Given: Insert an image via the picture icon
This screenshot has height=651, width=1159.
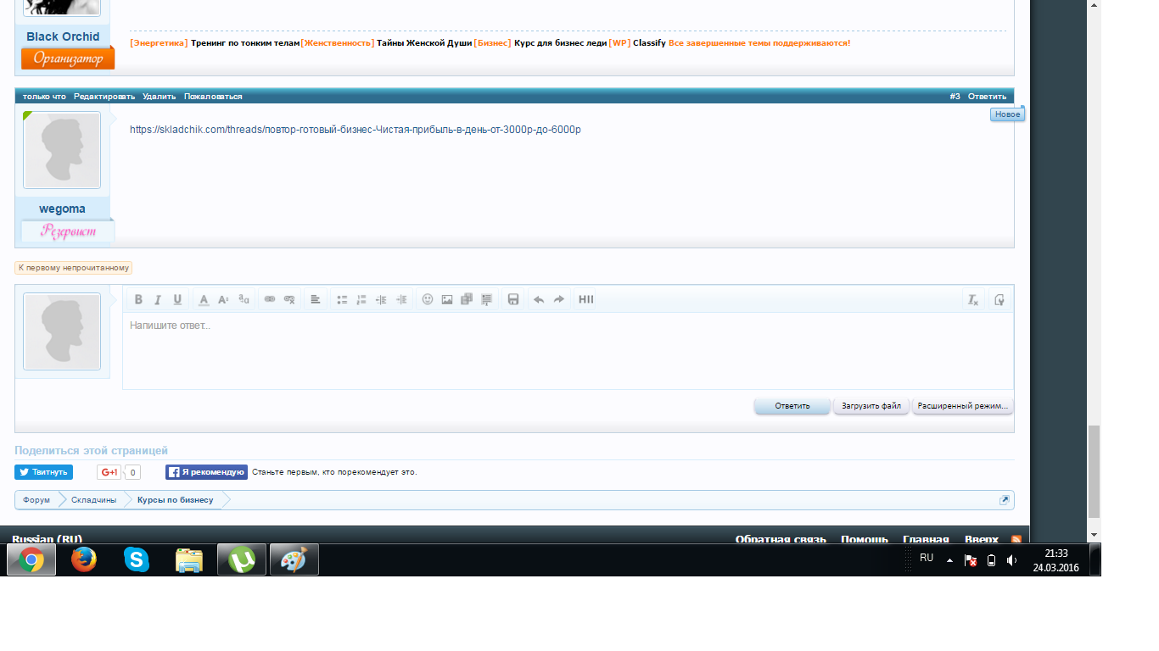Looking at the screenshot, I should point(447,299).
